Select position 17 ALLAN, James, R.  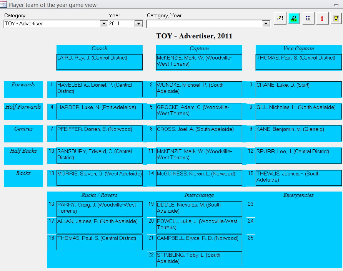point(99,225)
